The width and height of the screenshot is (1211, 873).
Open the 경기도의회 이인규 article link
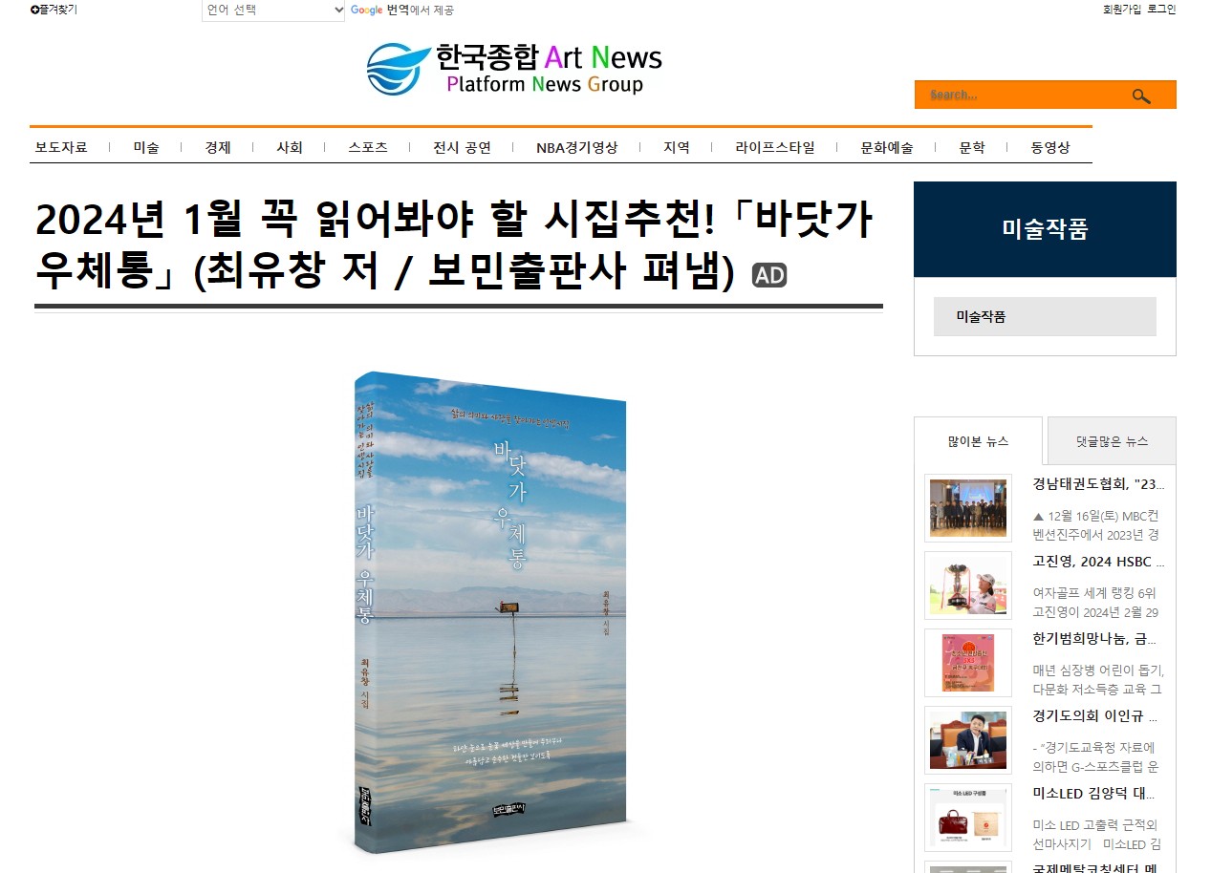pyautogui.click(x=1095, y=716)
